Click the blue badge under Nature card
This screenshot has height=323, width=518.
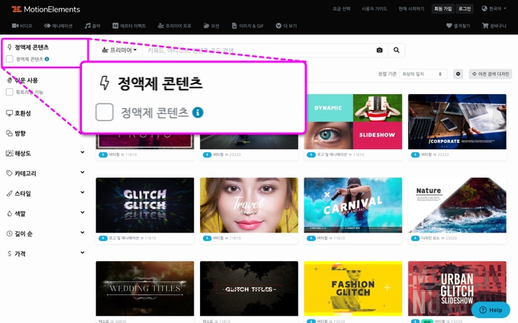click(x=415, y=238)
